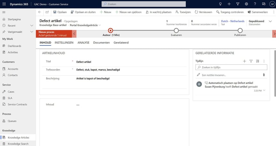
Task: Switch to Documenten tab
Action: (101, 43)
